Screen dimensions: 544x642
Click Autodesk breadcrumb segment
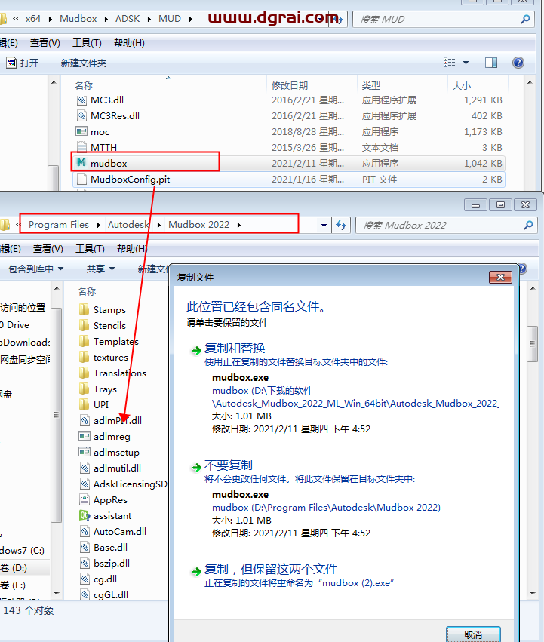[128, 225]
